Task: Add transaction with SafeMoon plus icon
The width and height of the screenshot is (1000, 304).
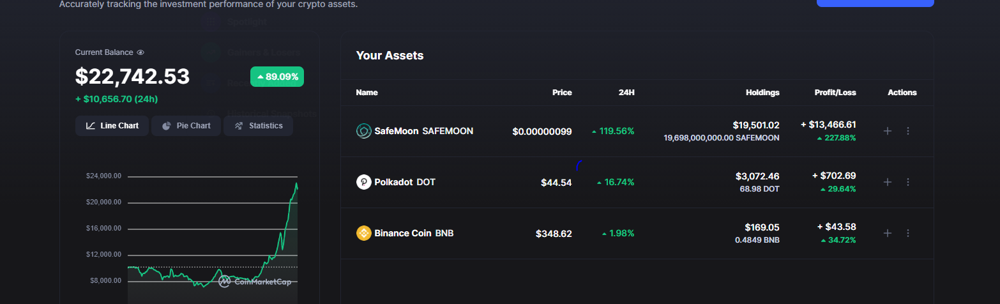Action: coord(887,131)
